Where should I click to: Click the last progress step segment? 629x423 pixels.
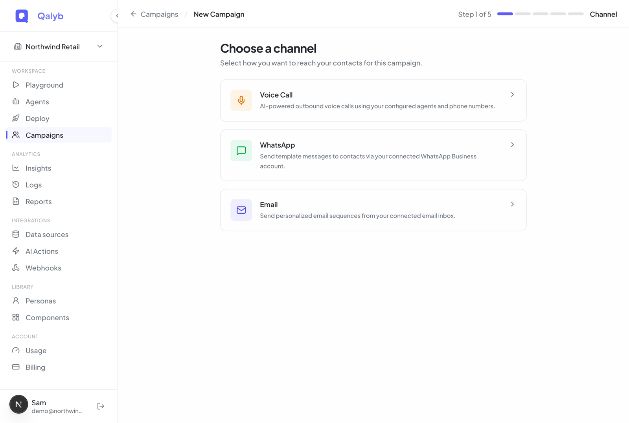click(576, 14)
